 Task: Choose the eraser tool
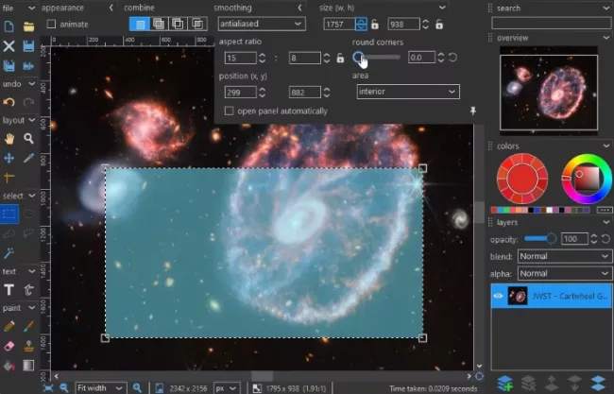(9, 346)
